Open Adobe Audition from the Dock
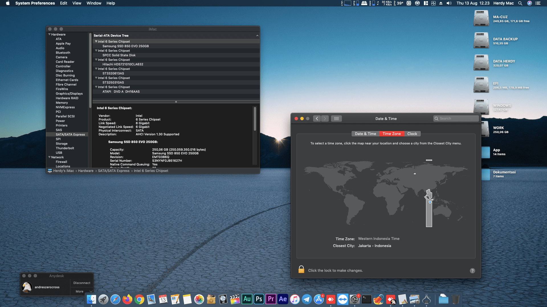Image resolution: width=547 pixels, height=307 pixels. point(247,299)
